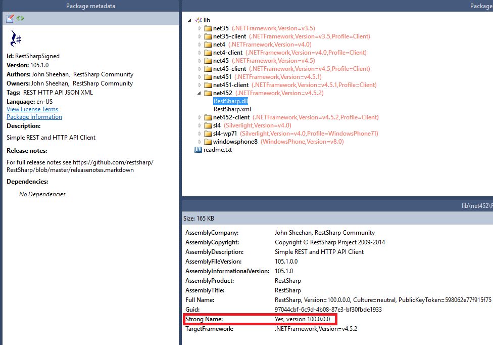Select the net35 tree item label
Image resolution: width=493 pixels, height=345 pixels.
pos(221,28)
